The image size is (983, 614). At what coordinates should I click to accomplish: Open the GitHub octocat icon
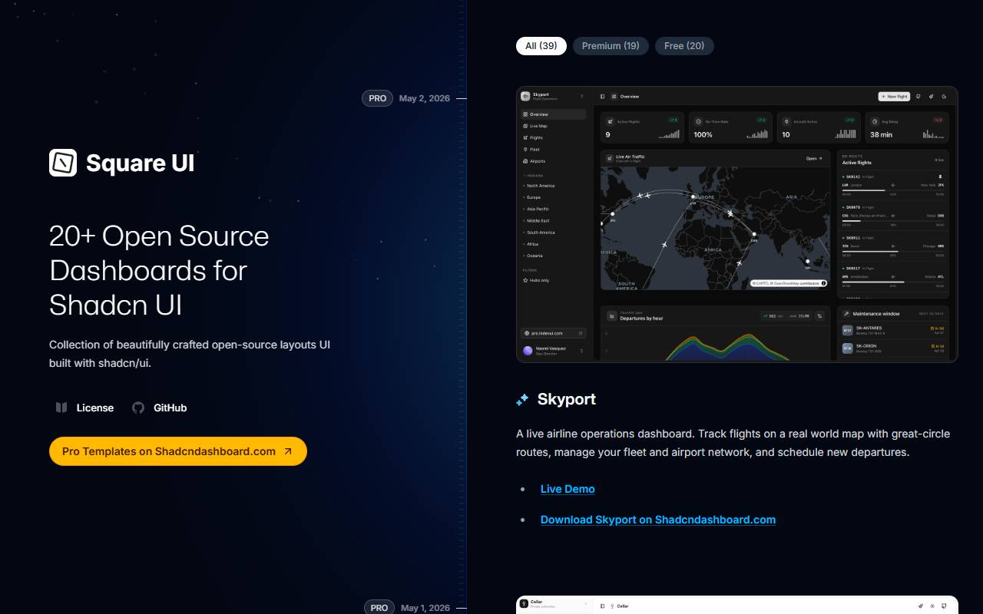tap(138, 408)
